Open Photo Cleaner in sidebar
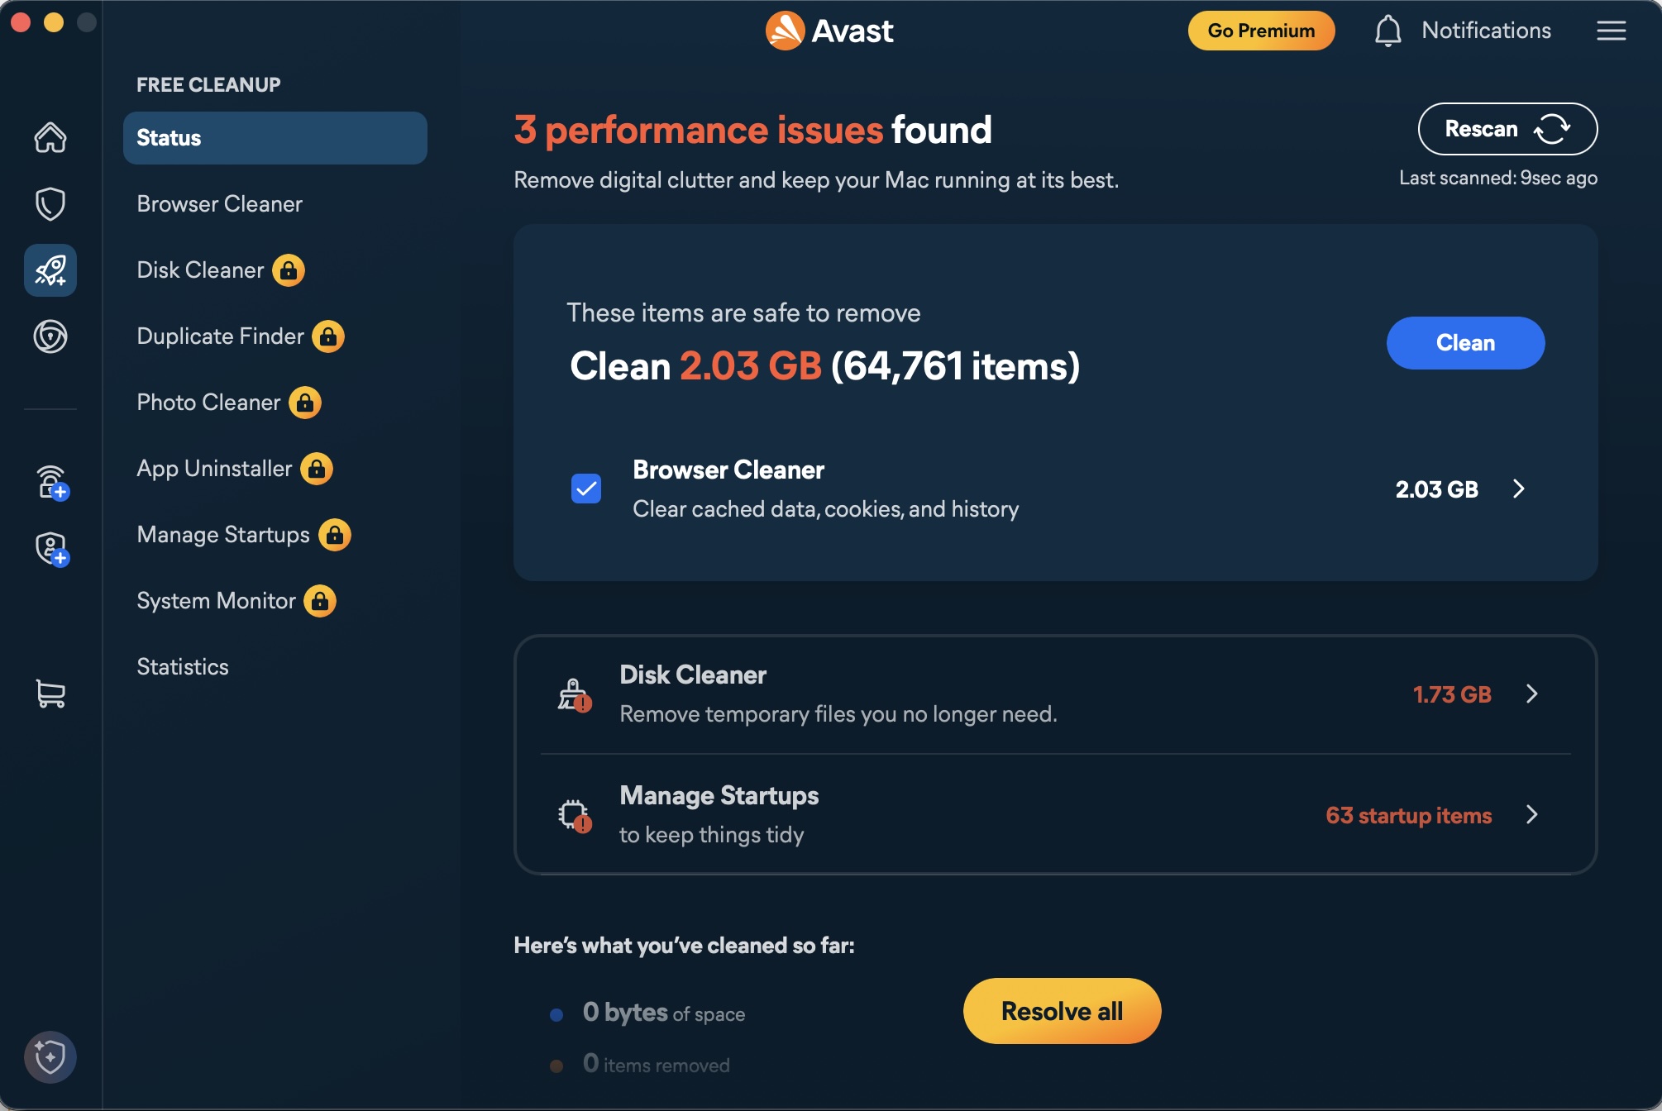Viewport: 1662px width, 1111px height. 208,403
